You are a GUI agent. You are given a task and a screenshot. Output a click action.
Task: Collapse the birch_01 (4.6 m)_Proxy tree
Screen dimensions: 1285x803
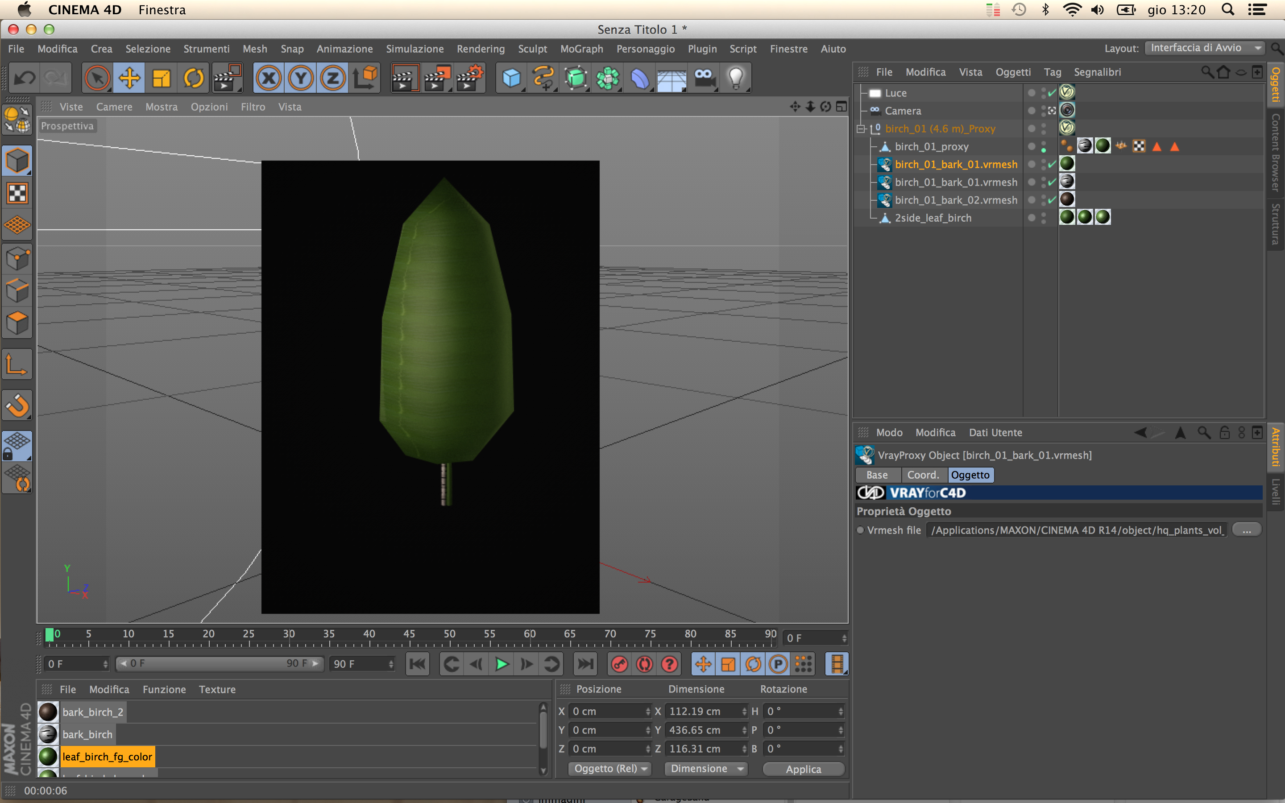click(x=861, y=129)
